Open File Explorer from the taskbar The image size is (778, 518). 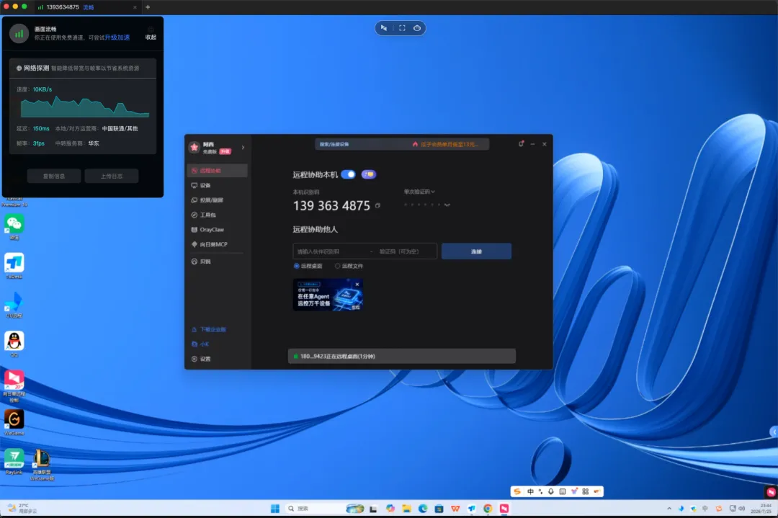coord(406,509)
